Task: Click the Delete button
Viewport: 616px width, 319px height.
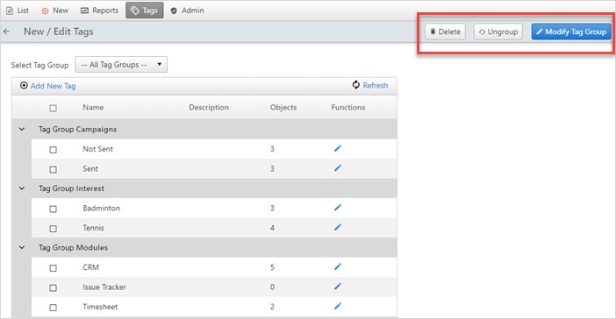Action: (x=445, y=32)
